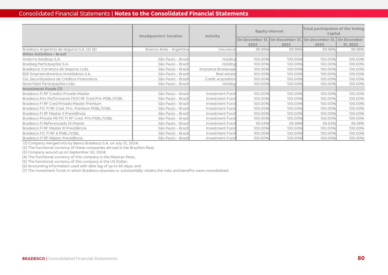The image size is (388, 275).
Task: Select the 'Andorra Holdings S.A.' entry
Action: (x=42, y=59)
